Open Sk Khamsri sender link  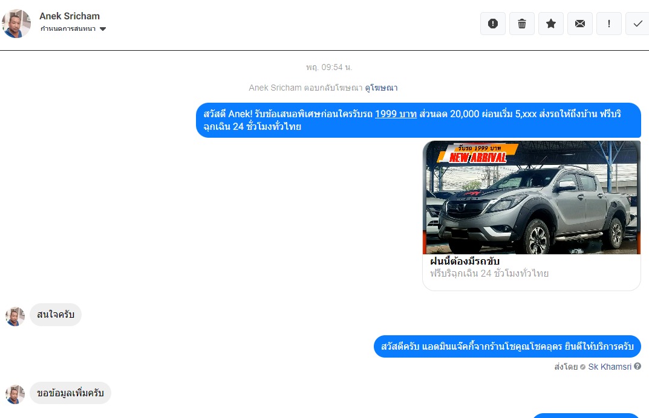pos(610,367)
